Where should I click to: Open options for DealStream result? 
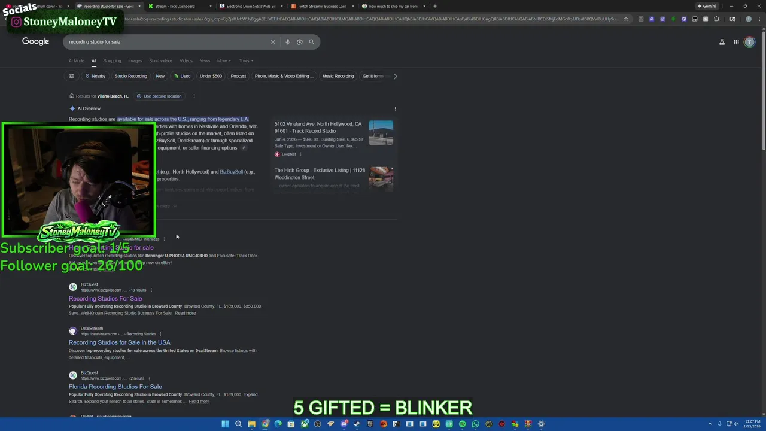[x=160, y=334]
